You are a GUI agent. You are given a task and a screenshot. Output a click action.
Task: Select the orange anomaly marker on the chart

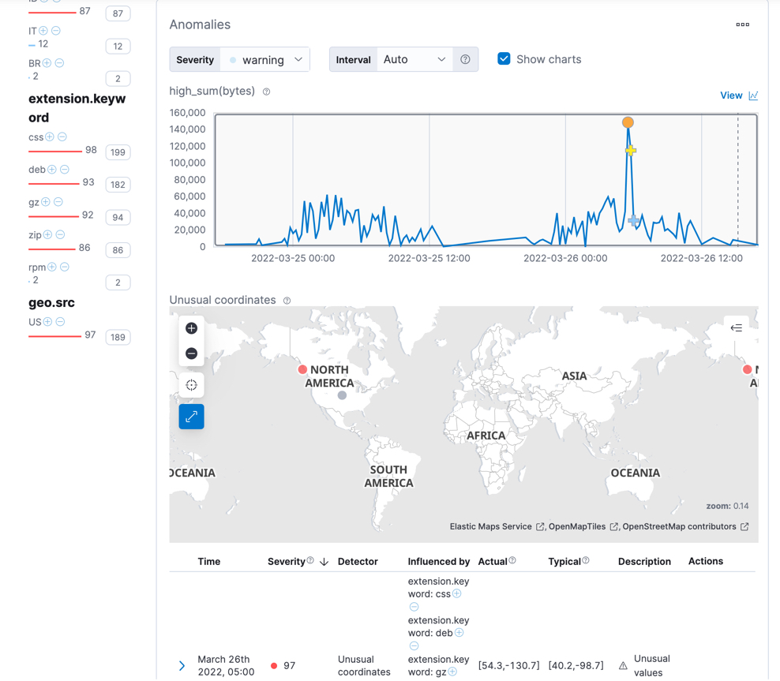point(628,122)
